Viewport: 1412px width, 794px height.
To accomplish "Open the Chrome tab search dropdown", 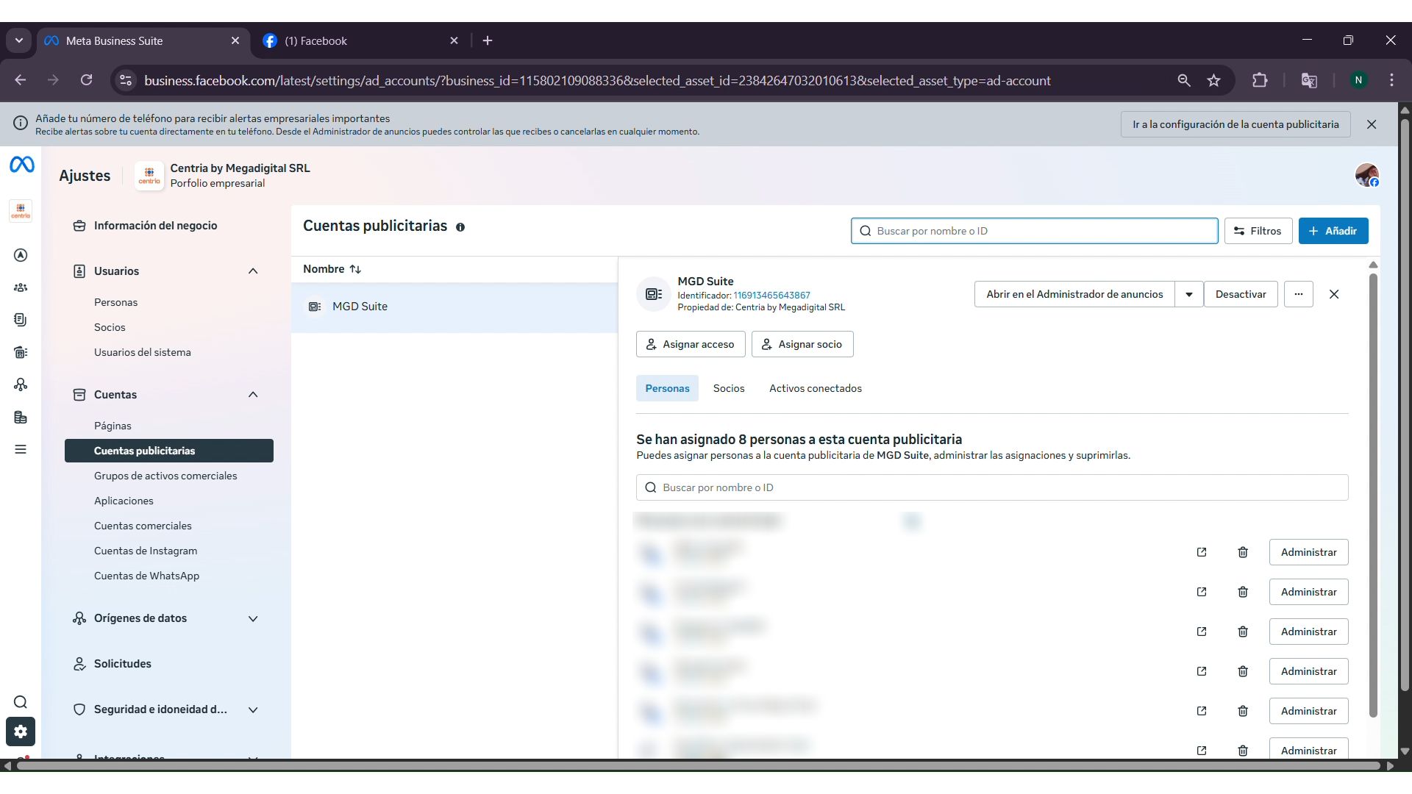I will coord(19,40).
